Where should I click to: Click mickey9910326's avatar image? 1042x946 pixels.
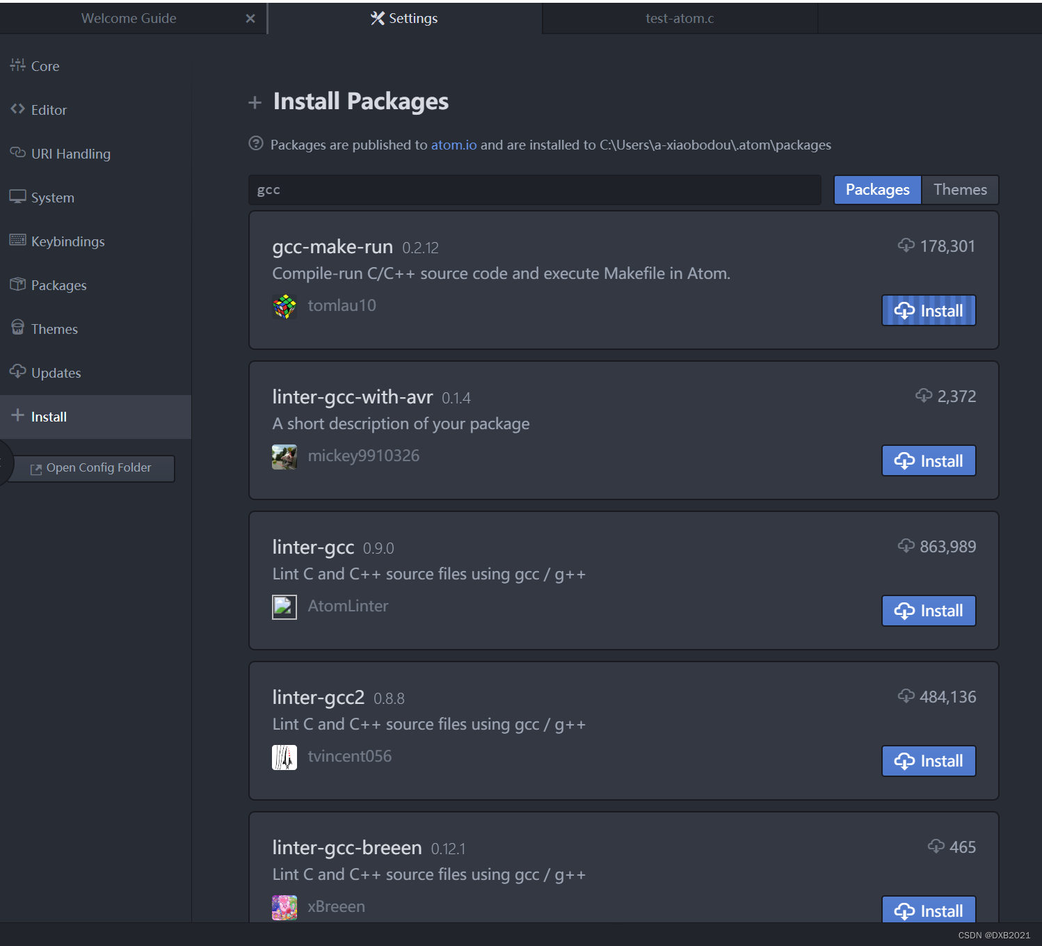[x=284, y=457]
